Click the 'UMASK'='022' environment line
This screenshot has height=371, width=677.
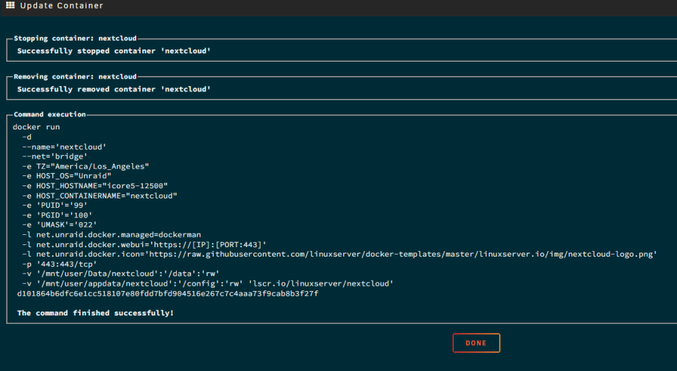60,225
